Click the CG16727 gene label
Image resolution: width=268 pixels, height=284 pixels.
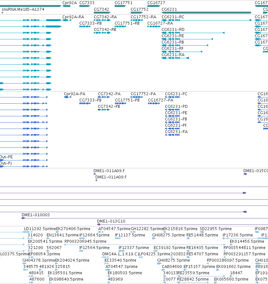156,3
